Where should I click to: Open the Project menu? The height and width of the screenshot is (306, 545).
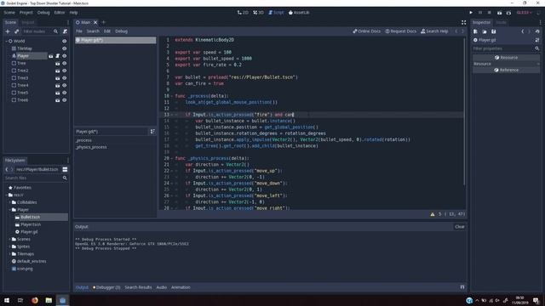click(x=26, y=13)
